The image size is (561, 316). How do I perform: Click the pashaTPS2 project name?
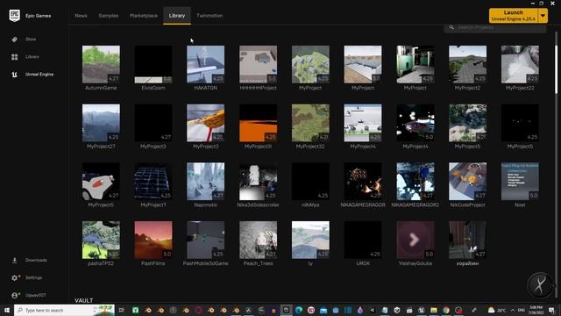click(101, 263)
